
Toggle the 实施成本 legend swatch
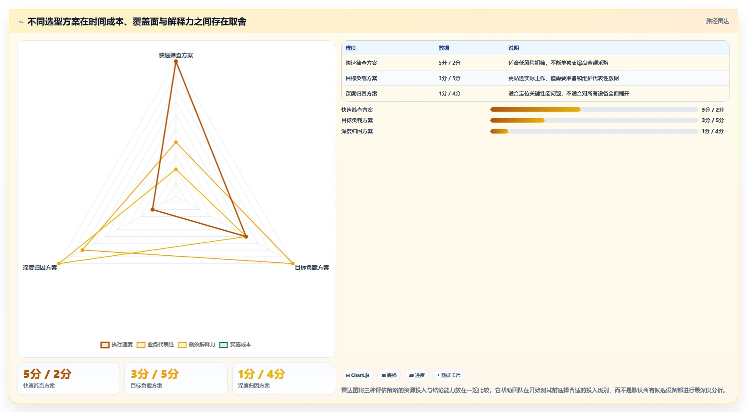point(223,345)
